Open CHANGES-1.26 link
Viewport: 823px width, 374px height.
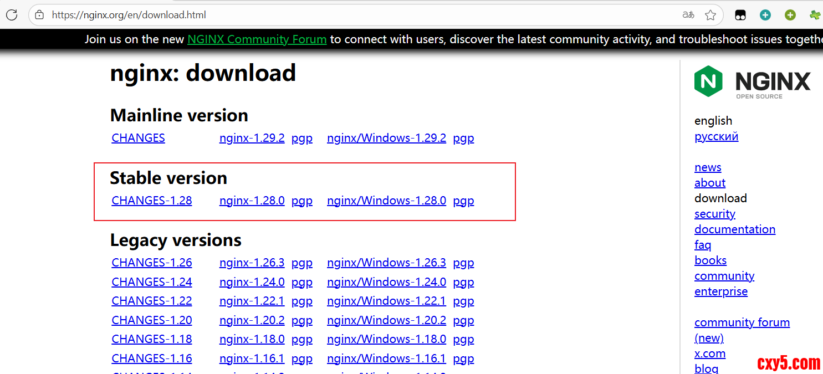coord(152,263)
